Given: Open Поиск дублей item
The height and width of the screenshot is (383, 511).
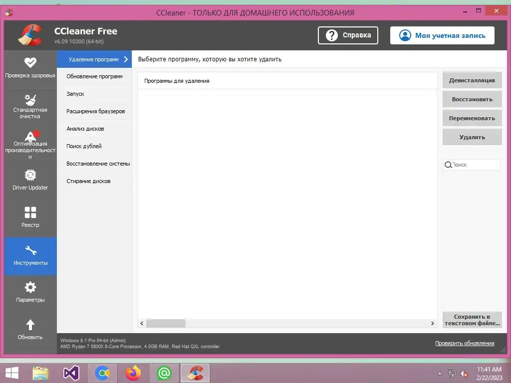Looking at the screenshot, I should click(x=94, y=146).
